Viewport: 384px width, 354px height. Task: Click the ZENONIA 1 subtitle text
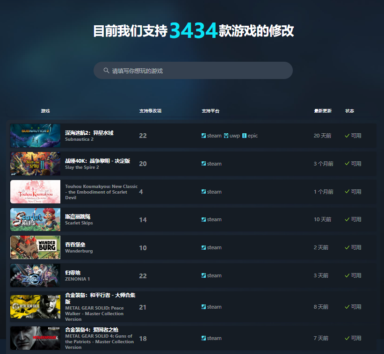pos(77,279)
